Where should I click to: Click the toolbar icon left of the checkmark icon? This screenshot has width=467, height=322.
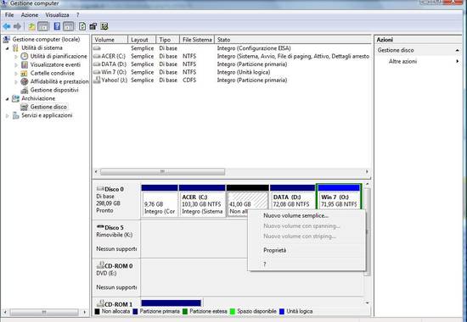(x=93, y=26)
